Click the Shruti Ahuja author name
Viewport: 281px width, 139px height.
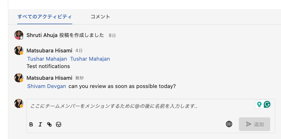point(42,35)
